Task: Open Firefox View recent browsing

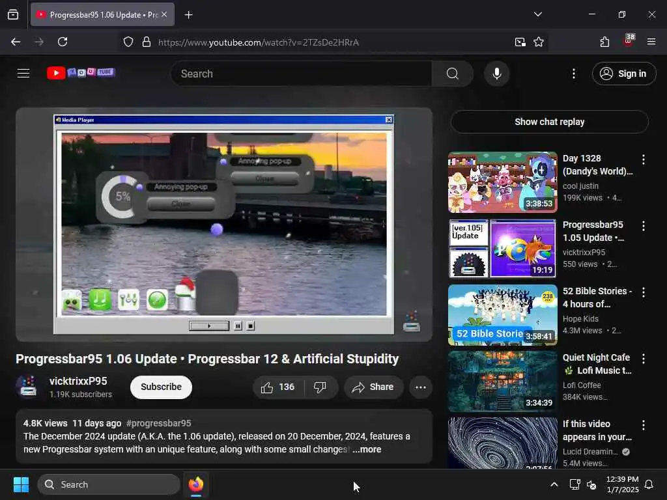Action: [13, 14]
